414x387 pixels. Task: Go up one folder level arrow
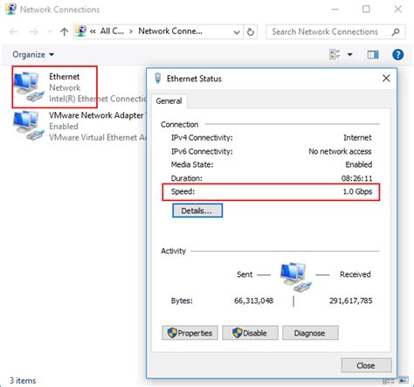point(64,31)
